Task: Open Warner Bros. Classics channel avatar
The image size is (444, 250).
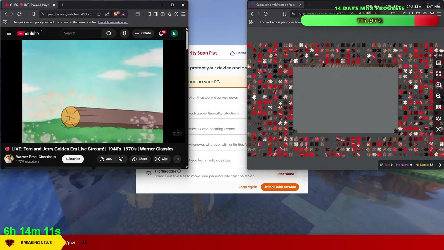Action: point(9,159)
